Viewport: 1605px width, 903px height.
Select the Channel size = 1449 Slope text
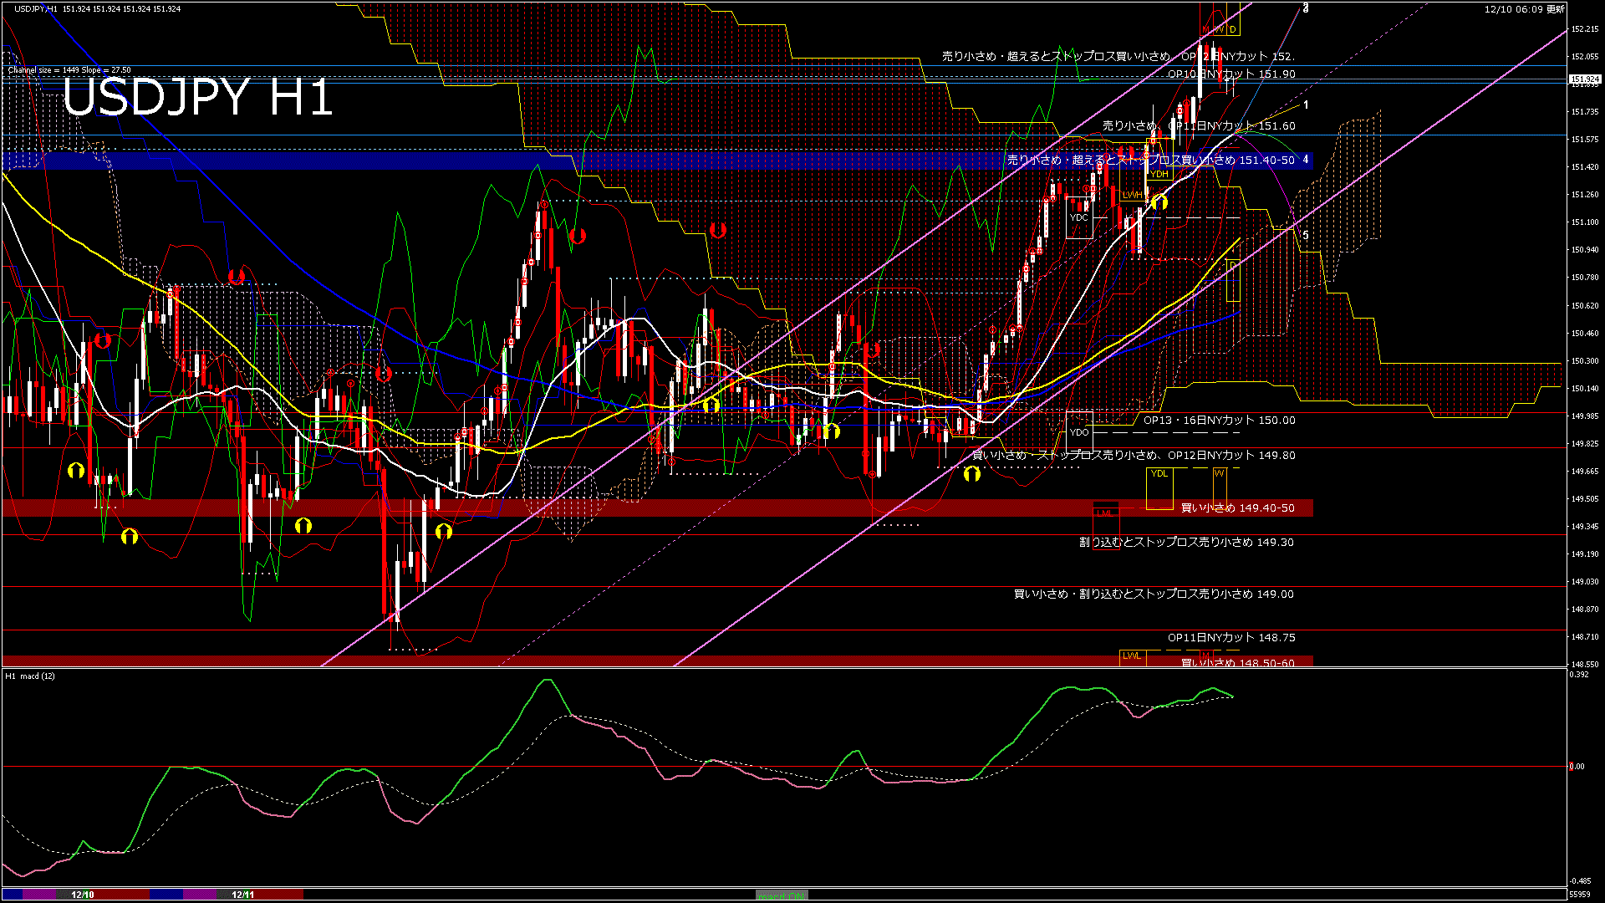pos(69,70)
